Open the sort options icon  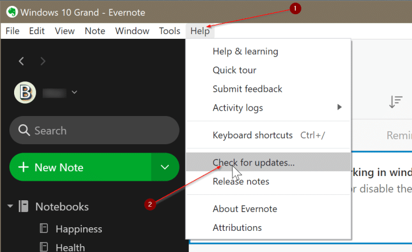click(x=396, y=102)
